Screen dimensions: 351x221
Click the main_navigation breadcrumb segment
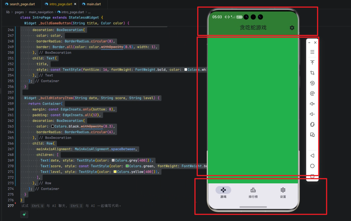click(41, 12)
